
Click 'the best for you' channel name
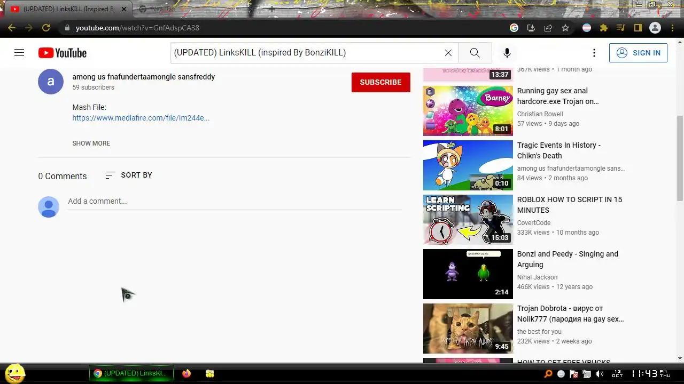click(x=539, y=332)
